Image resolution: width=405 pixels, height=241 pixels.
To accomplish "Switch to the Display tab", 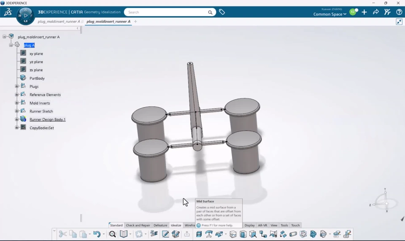I will (x=249, y=225).
